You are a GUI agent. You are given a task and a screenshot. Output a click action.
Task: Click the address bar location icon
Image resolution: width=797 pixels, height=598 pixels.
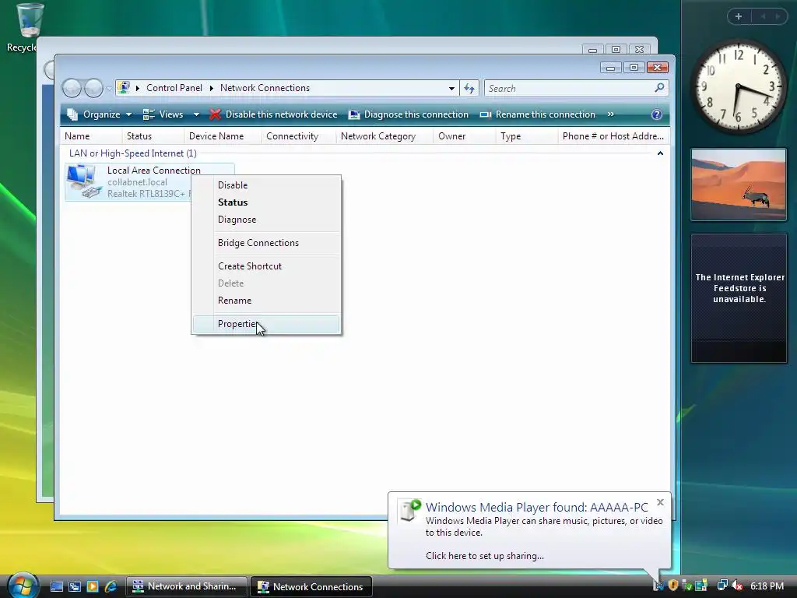tap(124, 88)
